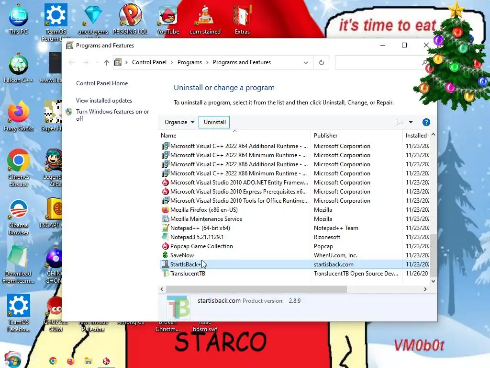The width and height of the screenshot is (490, 368).
Task: Click the Uninstall button
Action: pyautogui.click(x=214, y=122)
